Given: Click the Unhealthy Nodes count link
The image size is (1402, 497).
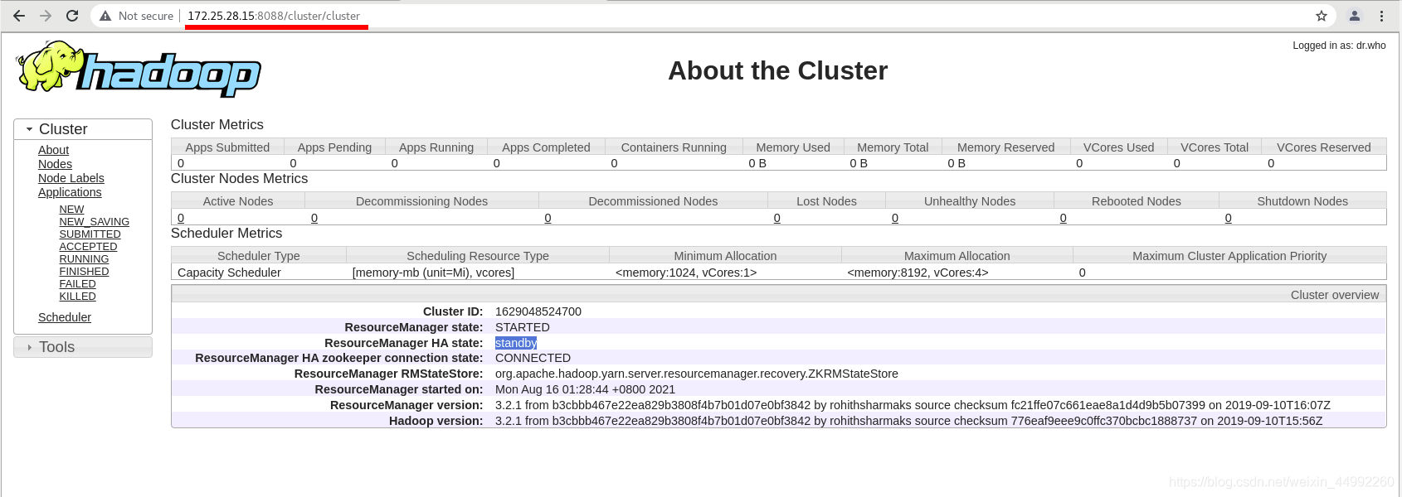Looking at the screenshot, I should [895, 218].
